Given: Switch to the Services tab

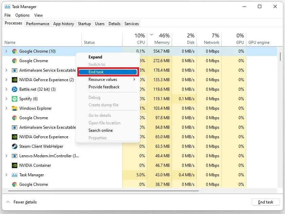Looking at the screenshot, I should [132, 24].
